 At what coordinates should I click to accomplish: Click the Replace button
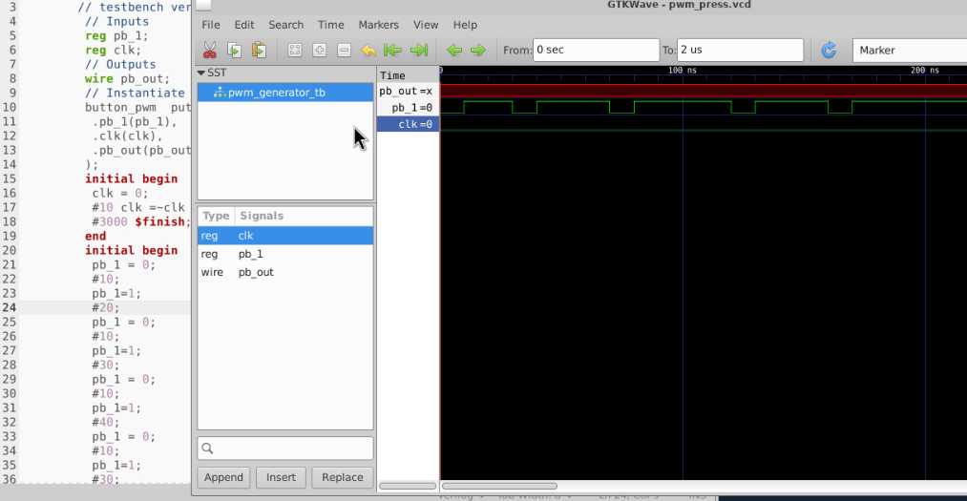[x=342, y=477]
